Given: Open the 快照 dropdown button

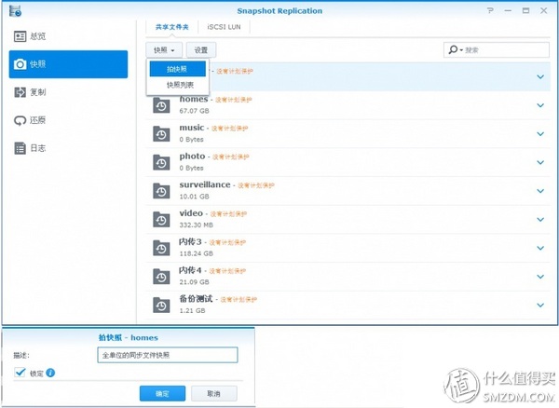Looking at the screenshot, I should pyautogui.click(x=164, y=50).
